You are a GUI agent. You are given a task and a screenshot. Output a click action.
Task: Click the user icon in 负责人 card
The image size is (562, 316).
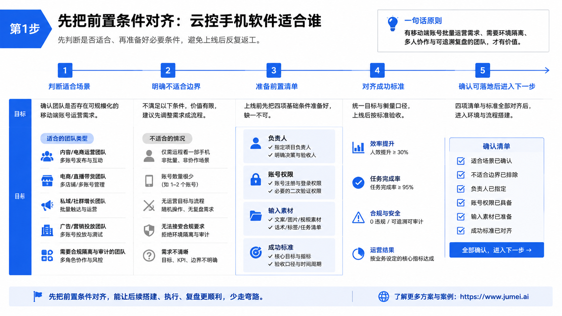pos(256,143)
